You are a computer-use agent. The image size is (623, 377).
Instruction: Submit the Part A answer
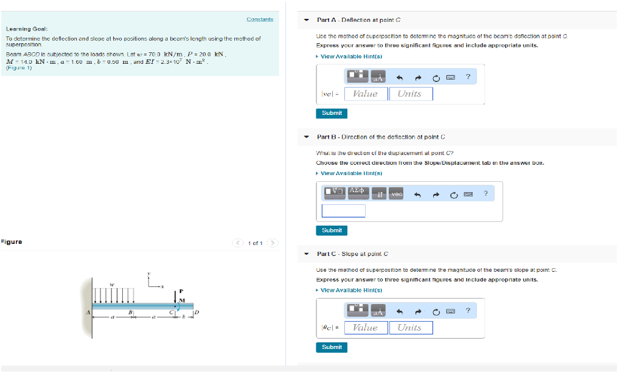pos(331,113)
